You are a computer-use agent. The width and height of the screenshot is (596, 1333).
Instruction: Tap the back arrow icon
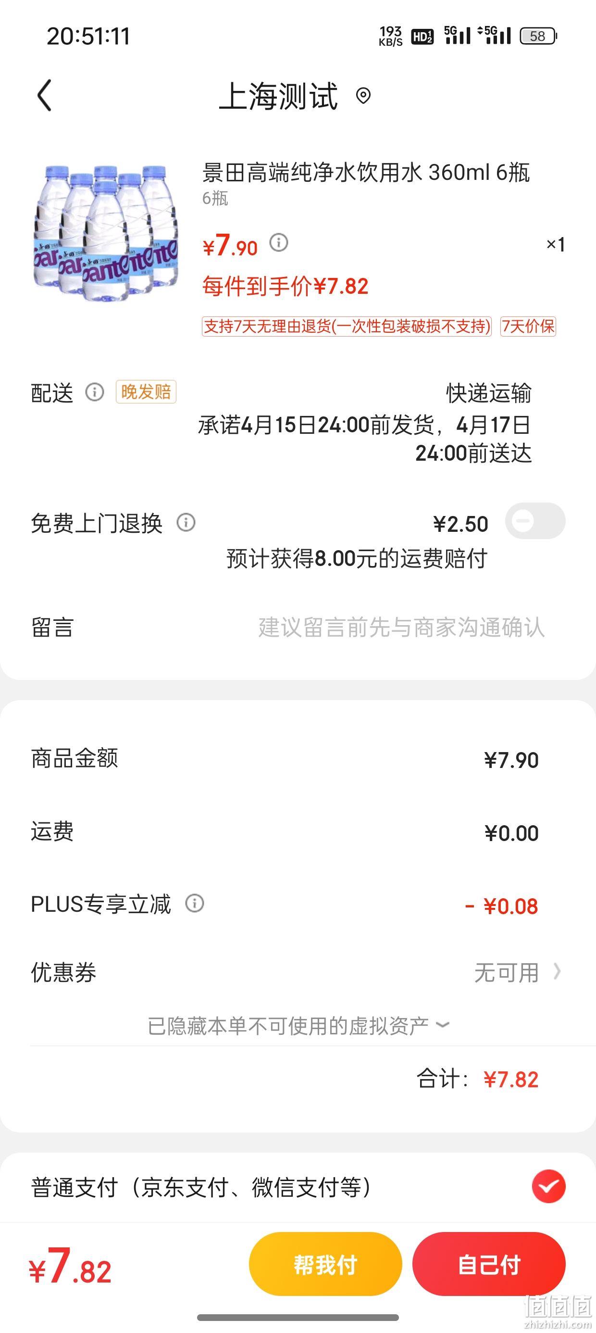pos(45,95)
